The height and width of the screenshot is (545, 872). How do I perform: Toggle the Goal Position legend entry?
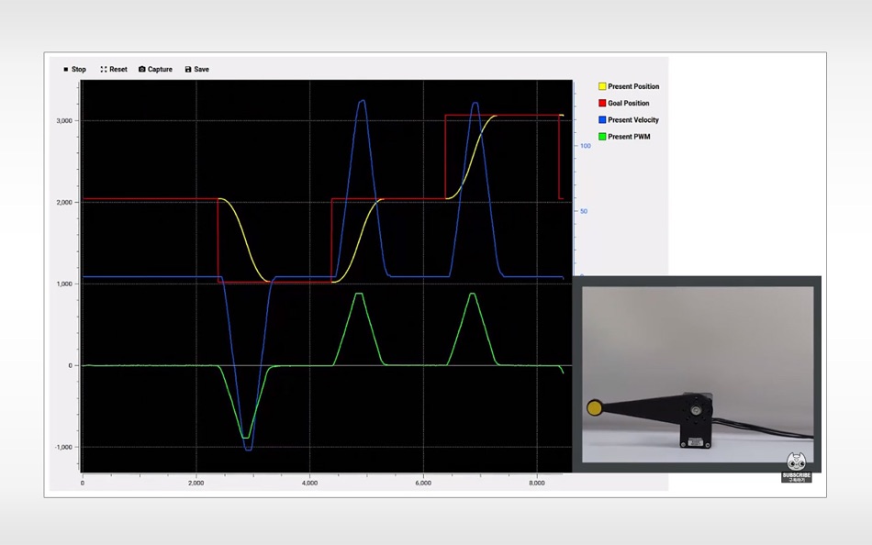623,103
